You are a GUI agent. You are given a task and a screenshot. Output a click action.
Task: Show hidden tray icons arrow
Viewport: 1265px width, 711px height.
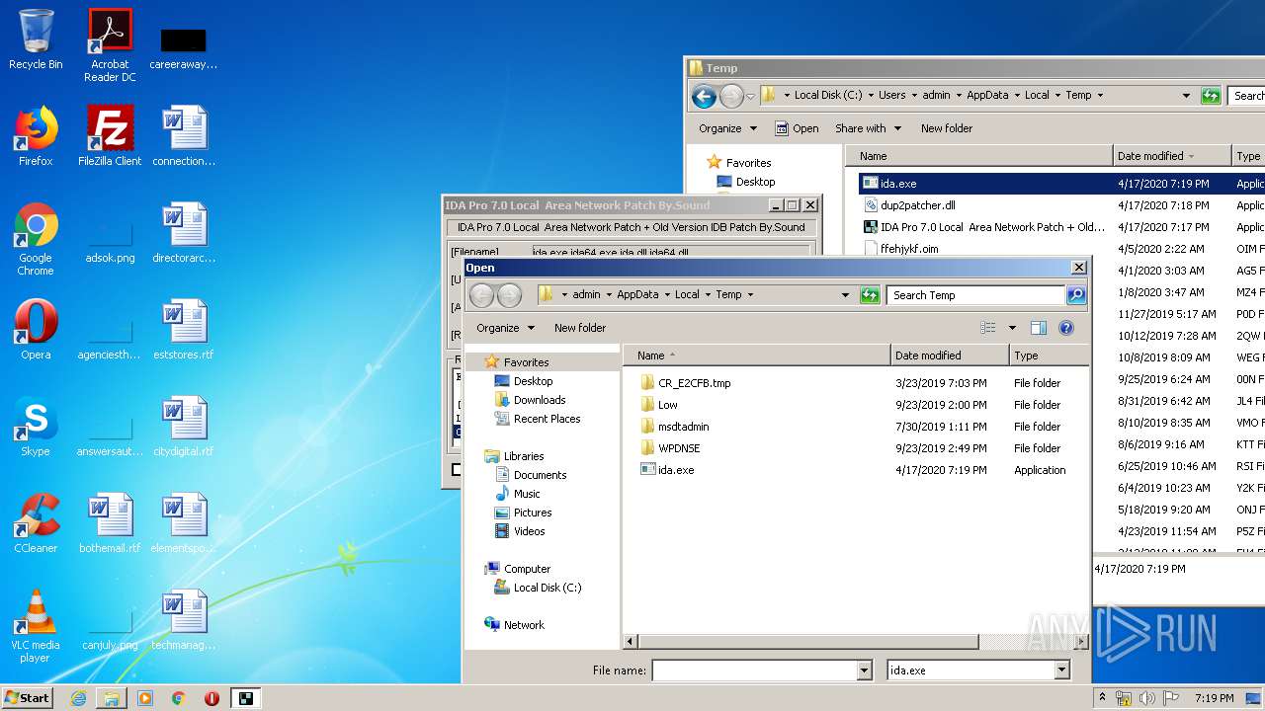[x=1103, y=698]
